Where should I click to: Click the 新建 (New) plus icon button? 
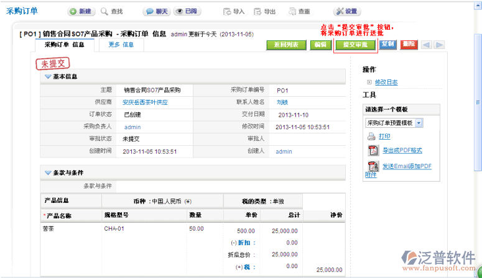point(73,12)
